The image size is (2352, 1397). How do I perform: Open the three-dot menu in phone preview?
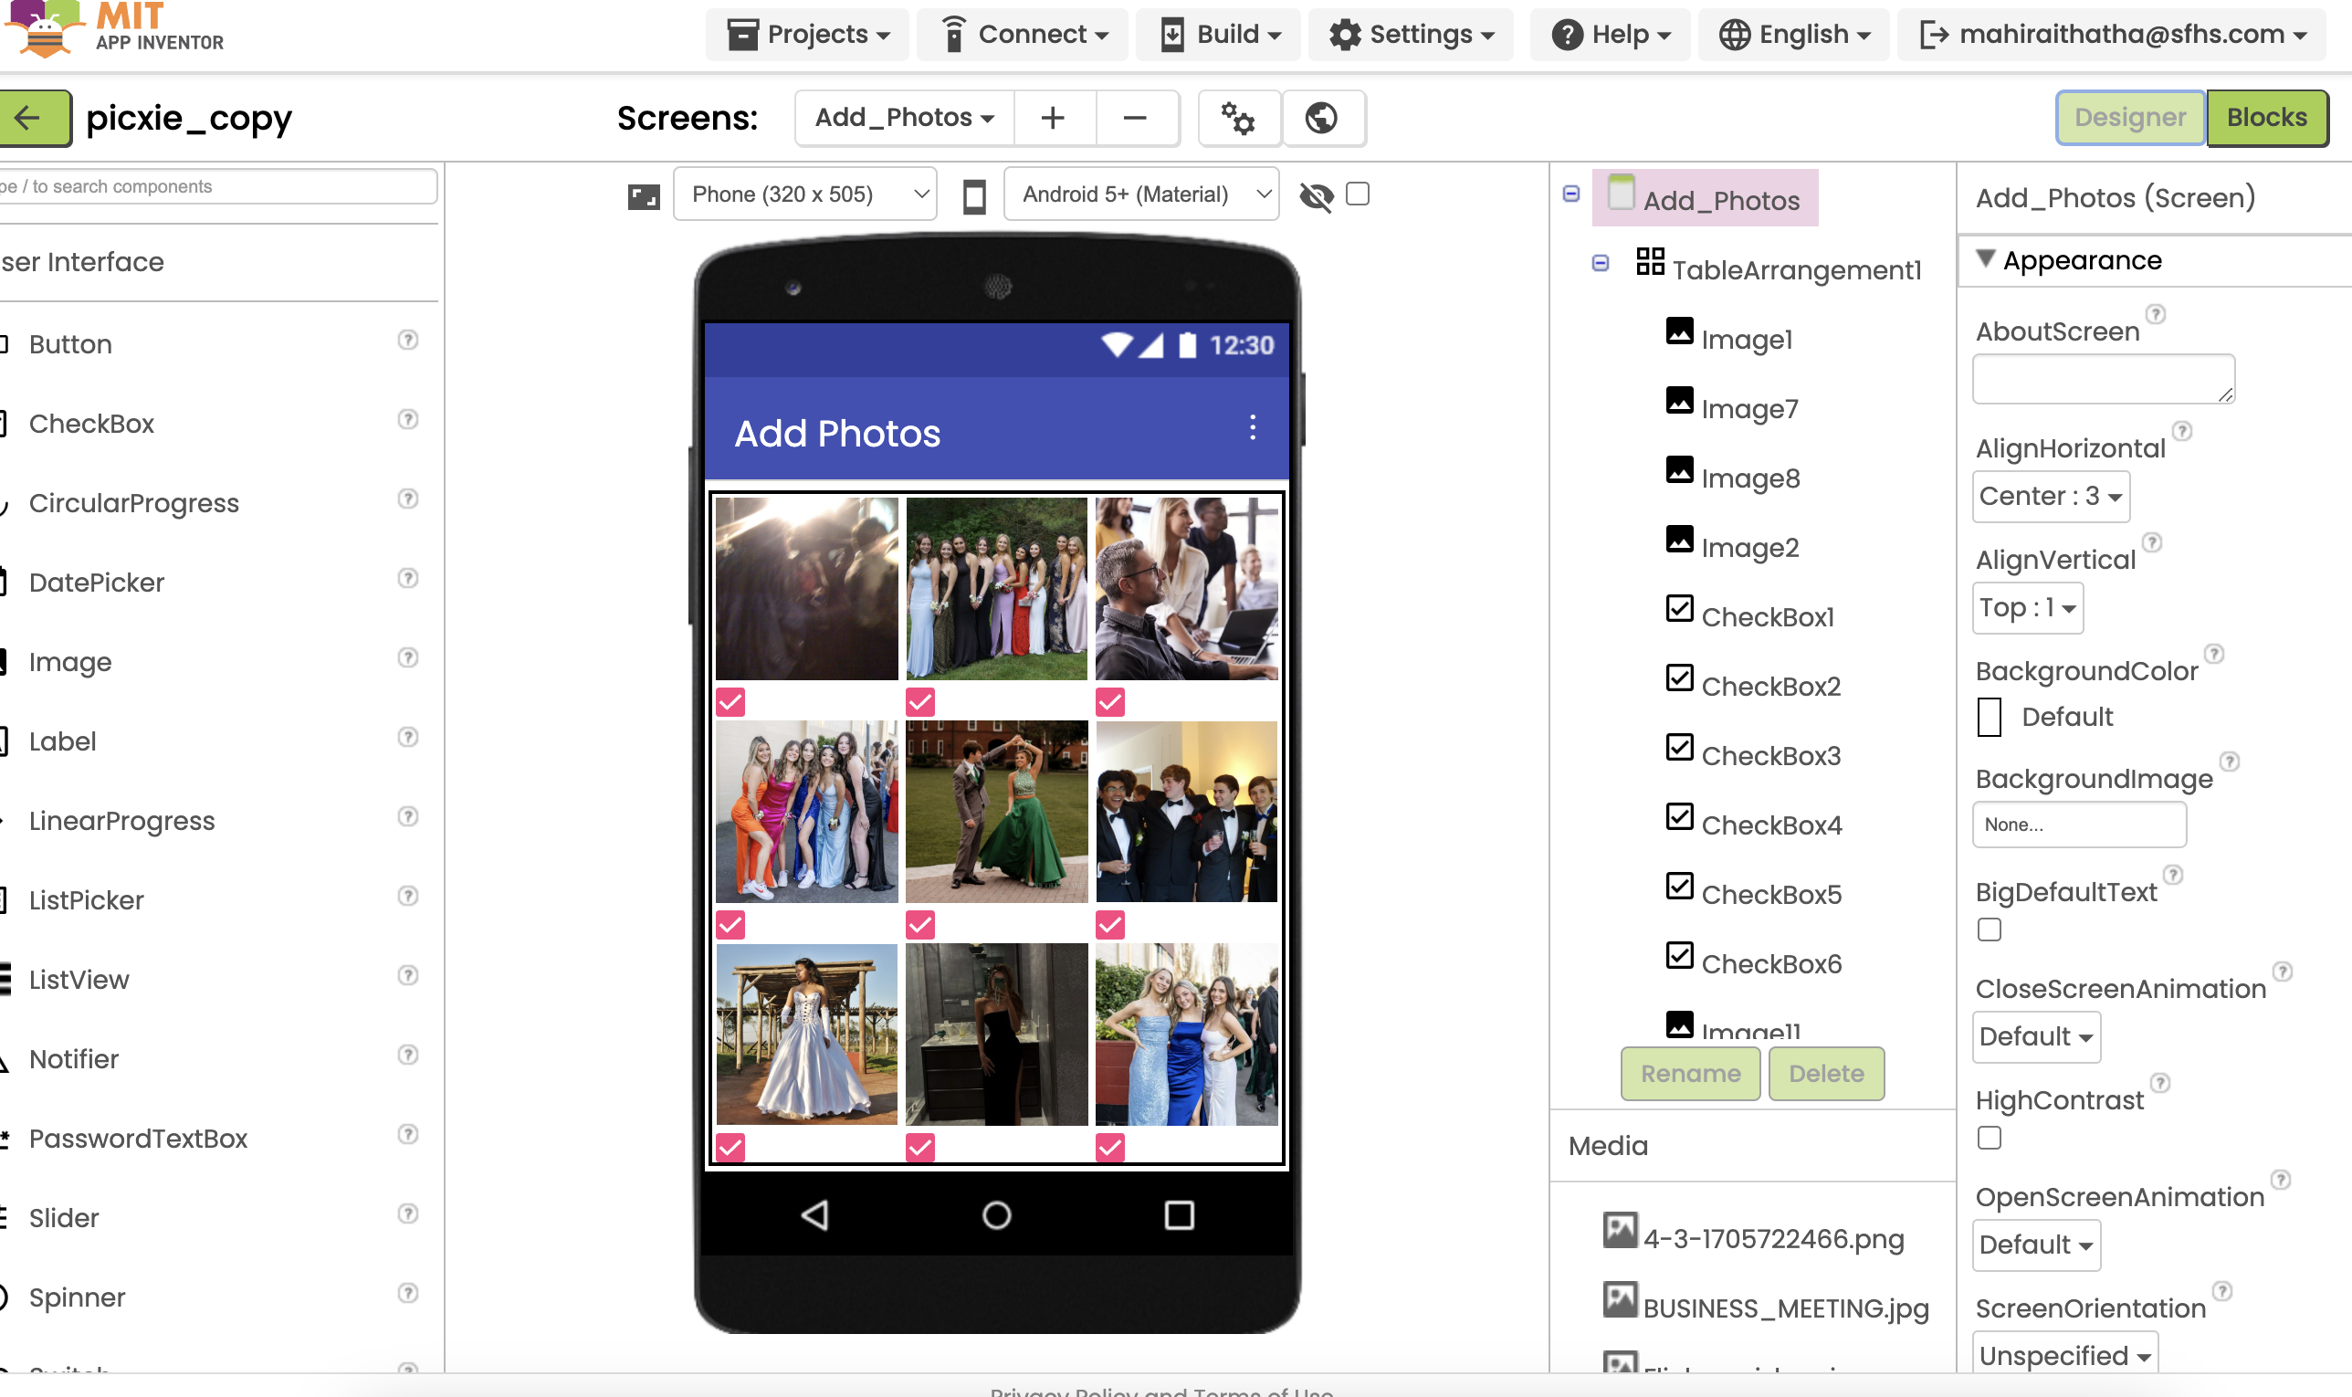pyautogui.click(x=1252, y=427)
